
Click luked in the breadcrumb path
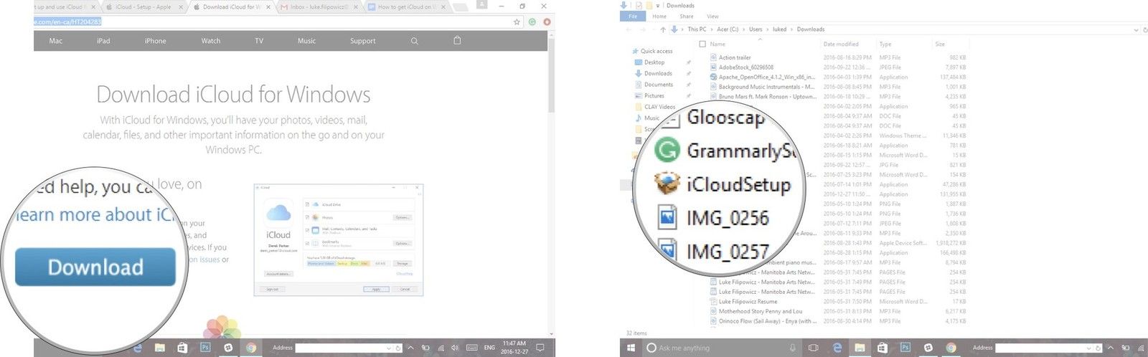click(x=779, y=29)
